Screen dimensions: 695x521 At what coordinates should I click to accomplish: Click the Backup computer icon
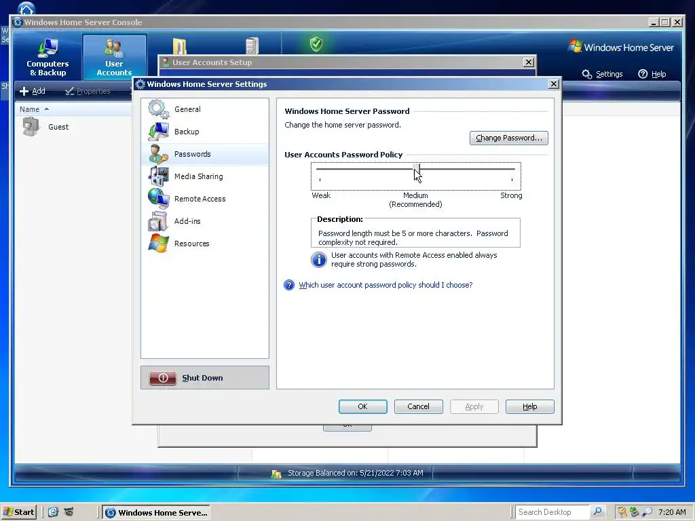(x=158, y=132)
